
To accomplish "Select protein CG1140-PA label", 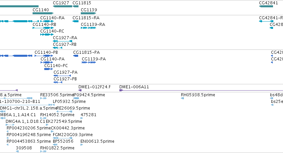I will (53, 59).
